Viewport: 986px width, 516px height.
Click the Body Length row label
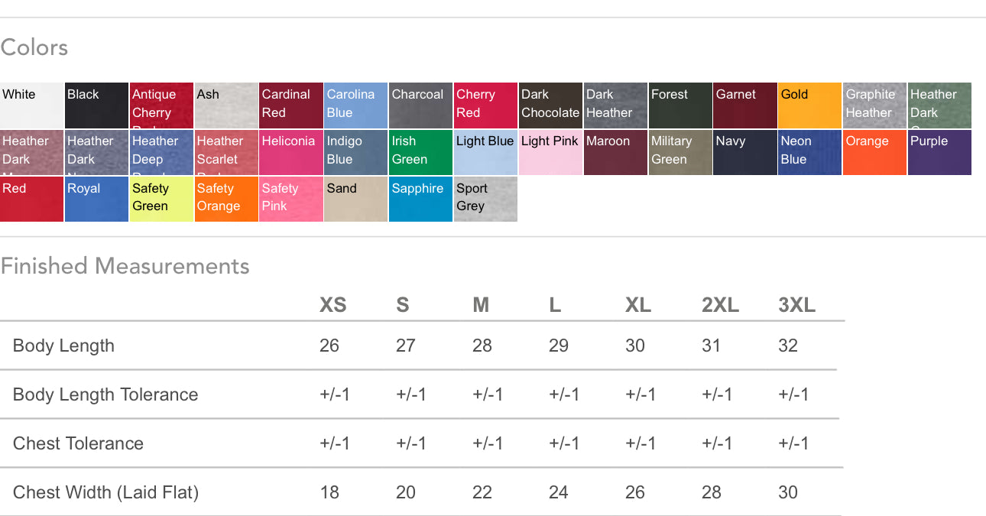pyautogui.click(x=63, y=346)
